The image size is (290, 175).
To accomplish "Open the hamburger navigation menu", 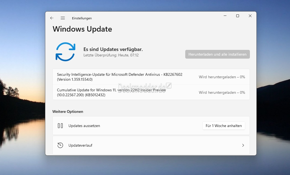I will click(x=63, y=18).
